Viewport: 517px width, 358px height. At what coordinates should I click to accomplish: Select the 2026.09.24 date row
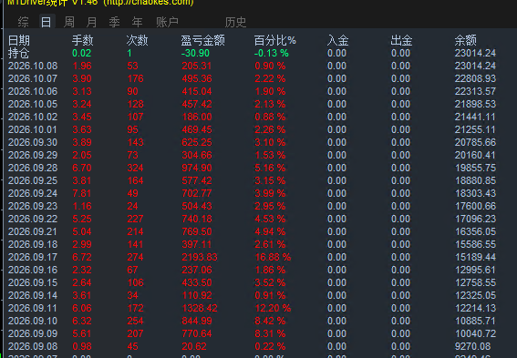pos(33,193)
